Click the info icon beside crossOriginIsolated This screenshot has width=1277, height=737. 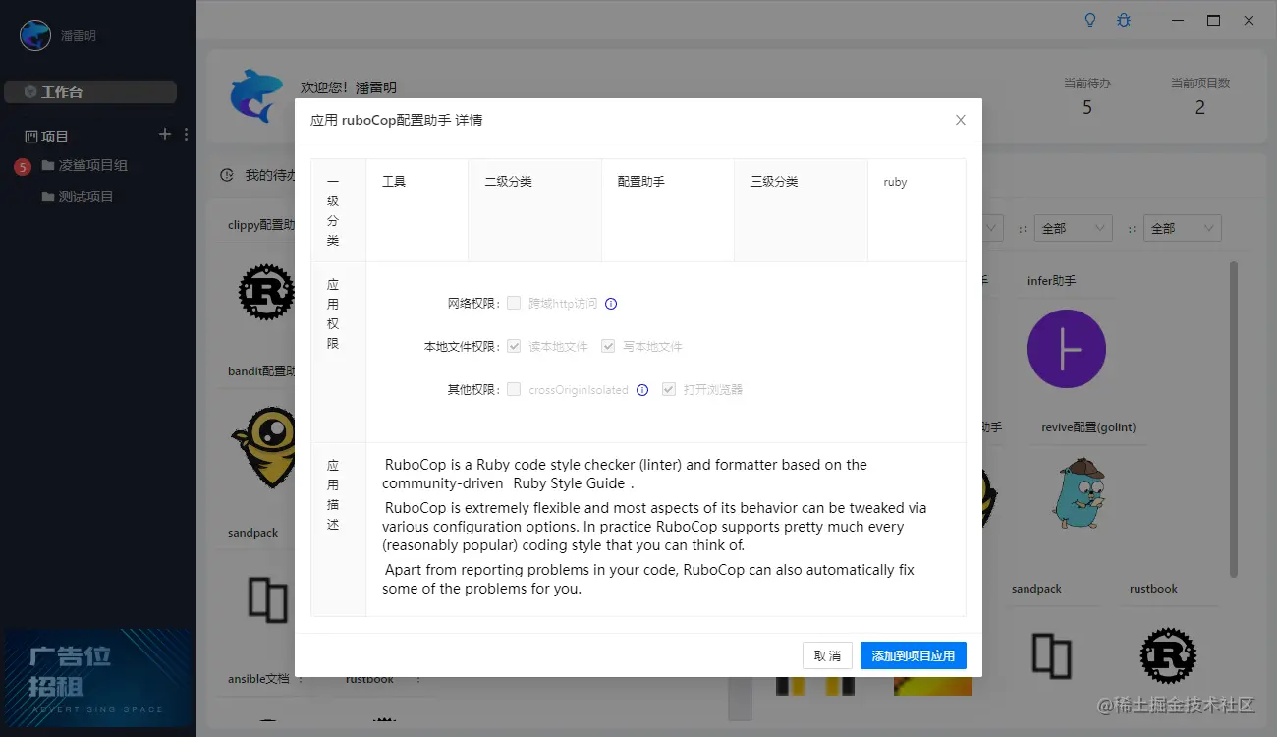tap(642, 390)
